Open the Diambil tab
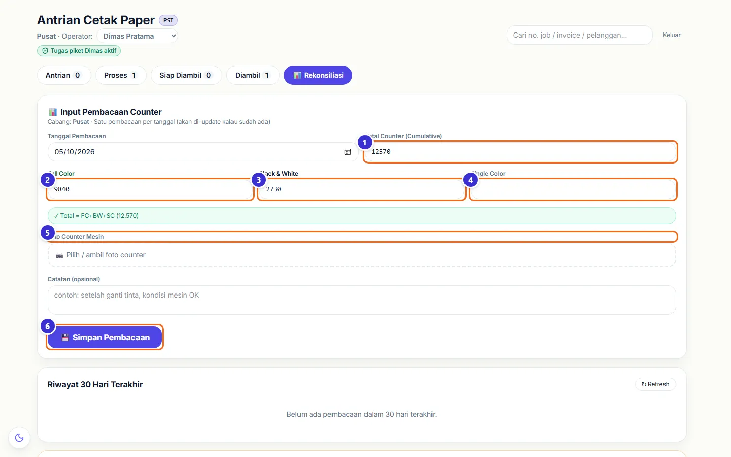This screenshot has width=731, height=457. (253, 75)
